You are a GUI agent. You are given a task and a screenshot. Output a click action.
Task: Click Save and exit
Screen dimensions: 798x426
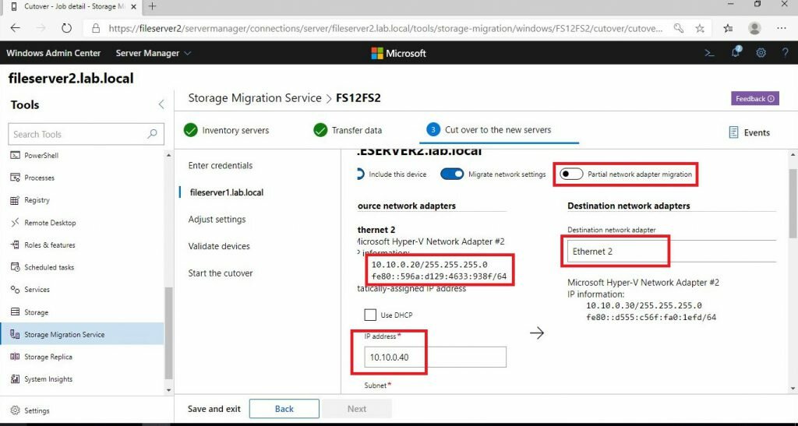[214, 409]
